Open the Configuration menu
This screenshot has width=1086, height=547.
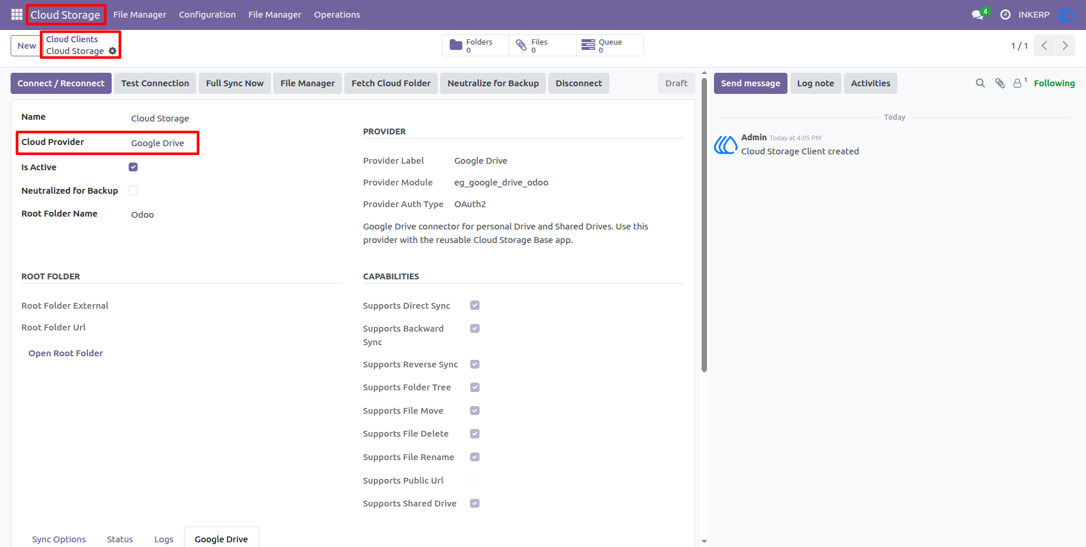(207, 15)
